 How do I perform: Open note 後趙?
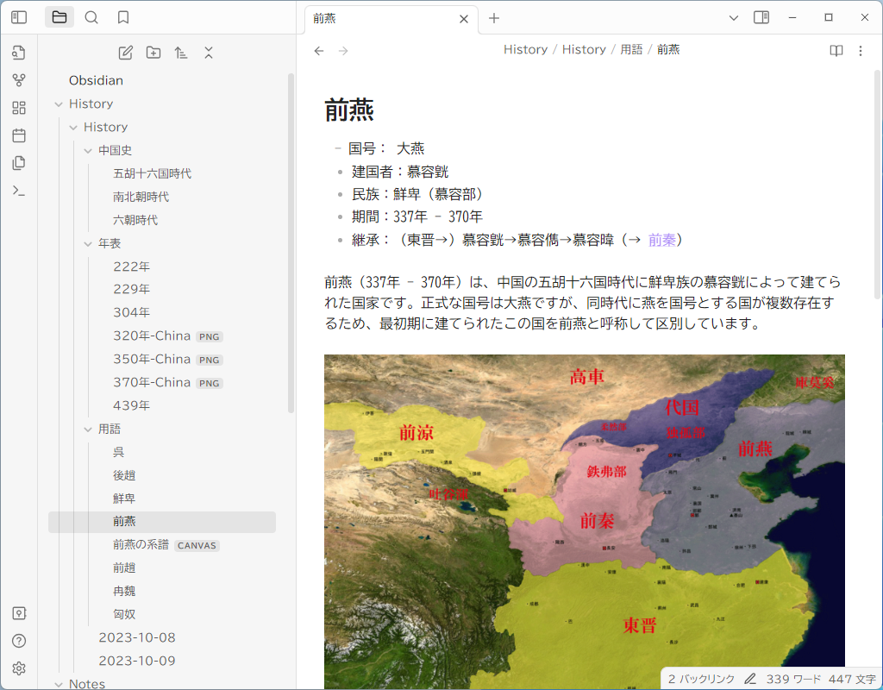[x=124, y=475]
